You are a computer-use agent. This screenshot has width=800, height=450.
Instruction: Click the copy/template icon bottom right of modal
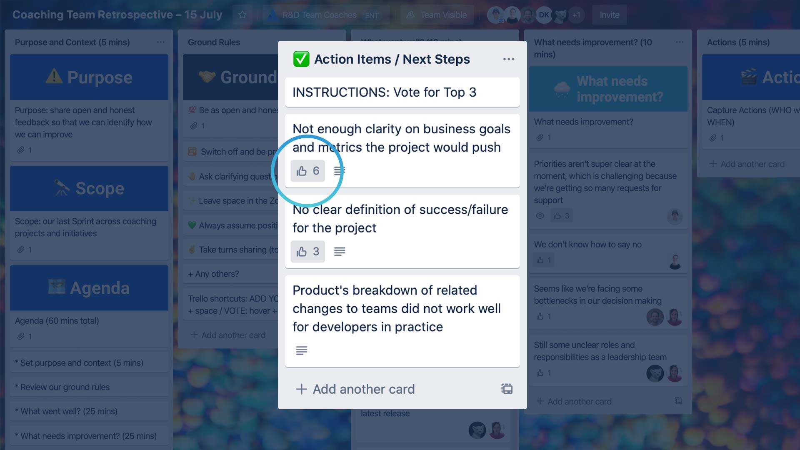(507, 388)
